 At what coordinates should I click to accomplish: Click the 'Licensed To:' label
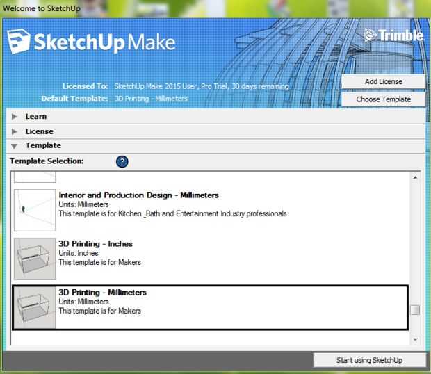(85, 86)
